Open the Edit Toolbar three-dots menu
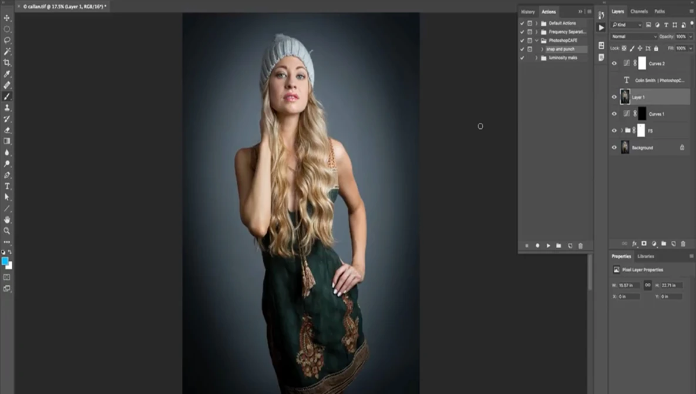 click(x=7, y=242)
